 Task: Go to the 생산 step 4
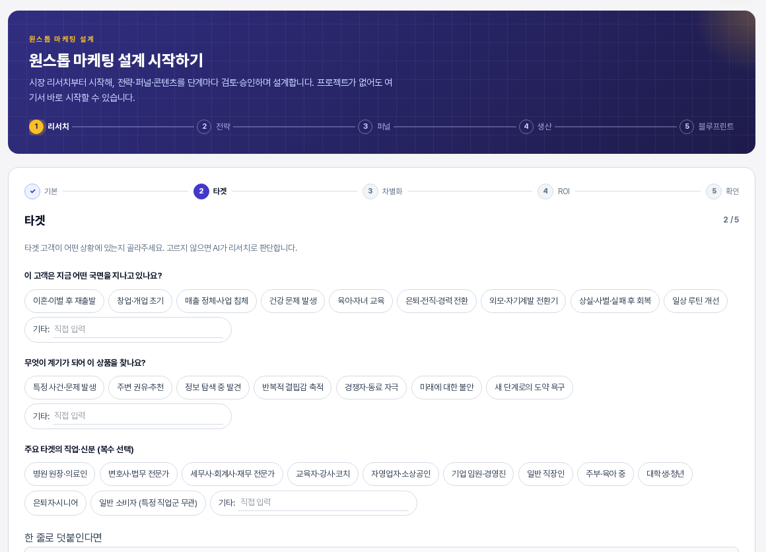pos(536,127)
